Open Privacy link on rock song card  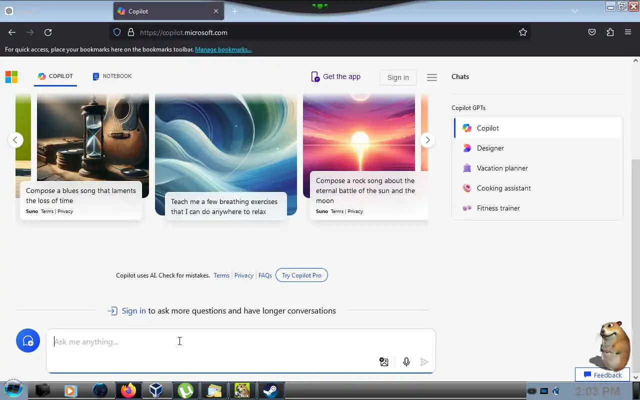coord(355,211)
